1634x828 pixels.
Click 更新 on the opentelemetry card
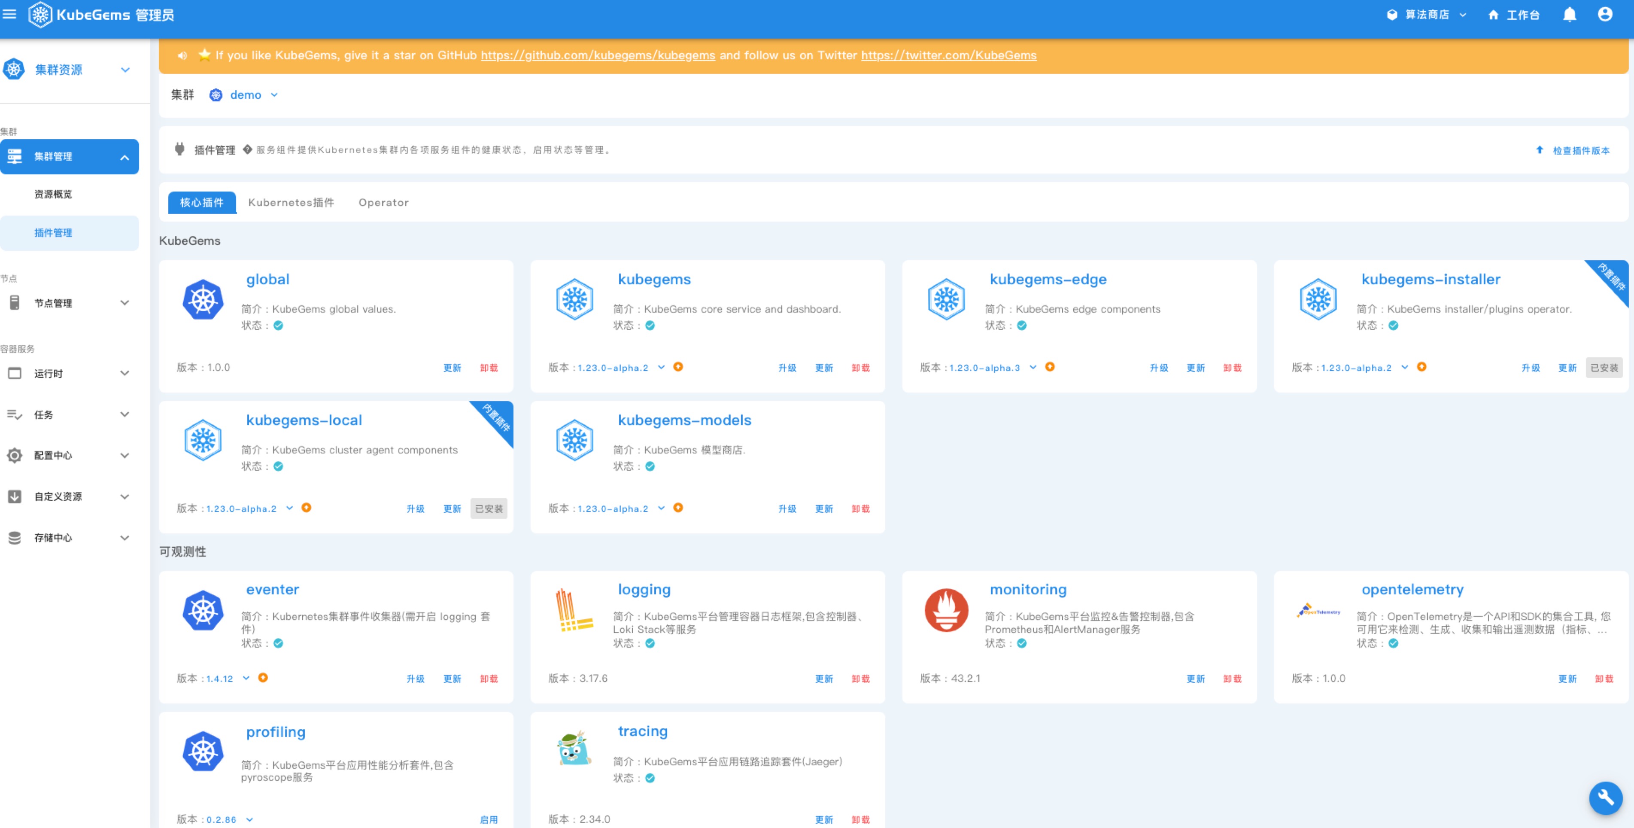pyautogui.click(x=1567, y=679)
